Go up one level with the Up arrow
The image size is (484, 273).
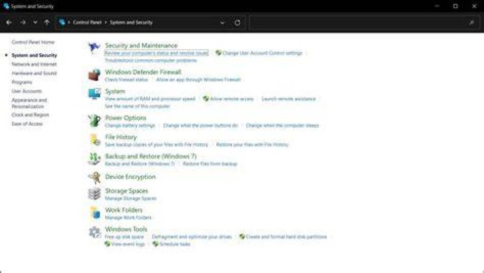pyautogui.click(x=46, y=22)
